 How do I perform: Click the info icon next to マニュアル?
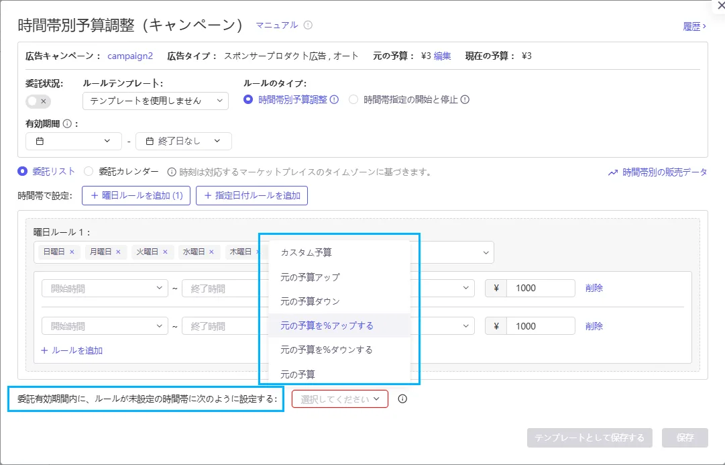coord(308,25)
